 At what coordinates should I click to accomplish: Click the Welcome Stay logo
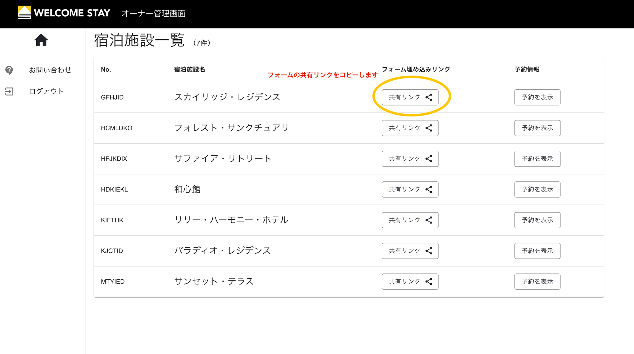[64, 13]
